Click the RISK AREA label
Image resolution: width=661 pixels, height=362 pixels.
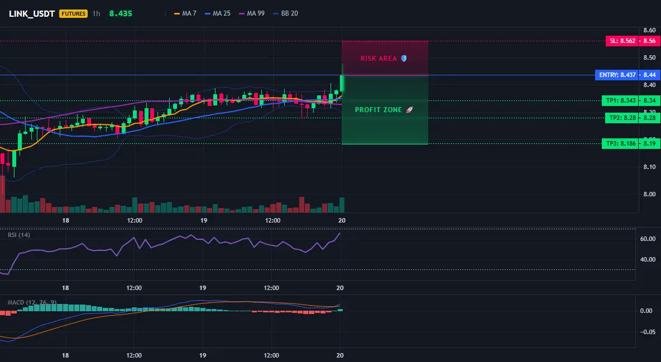click(379, 59)
